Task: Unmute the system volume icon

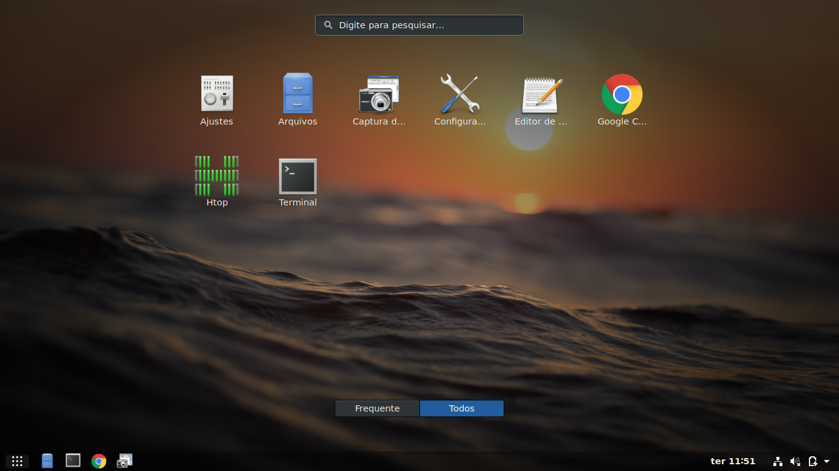Action: pyautogui.click(x=795, y=461)
